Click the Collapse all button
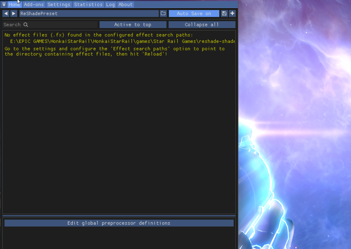This screenshot has height=249, width=351. (x=202, y=25)
